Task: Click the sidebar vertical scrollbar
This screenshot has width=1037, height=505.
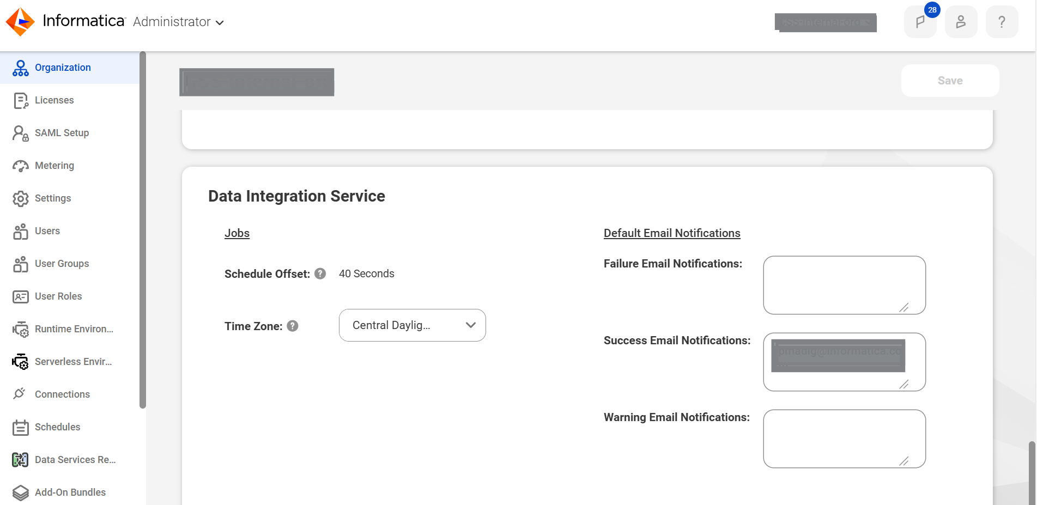Action: click(143, 229)
